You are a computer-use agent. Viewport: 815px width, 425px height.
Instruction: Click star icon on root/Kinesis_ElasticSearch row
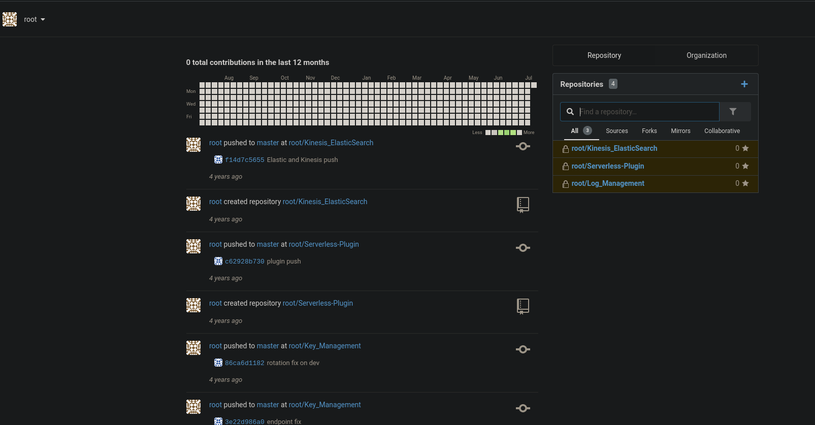tap(745, 148)
